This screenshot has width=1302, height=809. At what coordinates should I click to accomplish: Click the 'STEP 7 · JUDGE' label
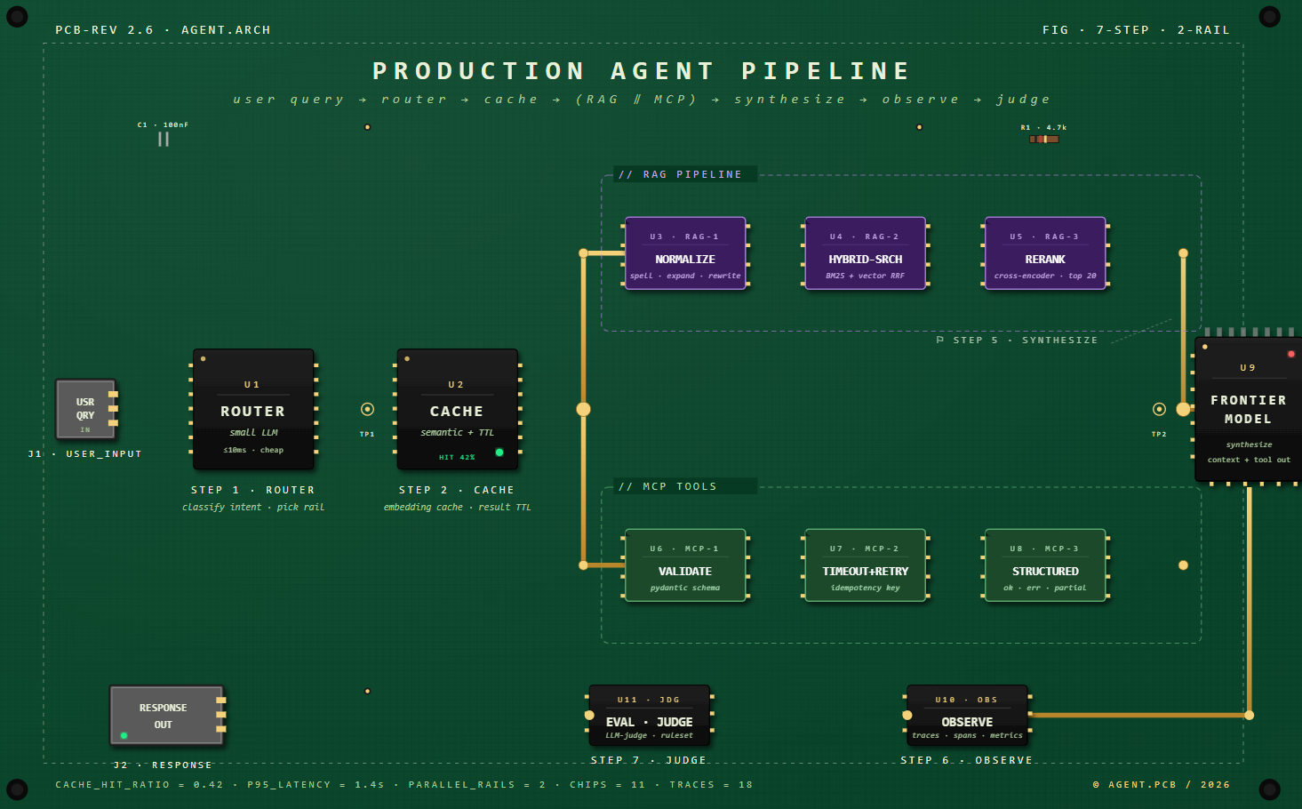[649, 760]
